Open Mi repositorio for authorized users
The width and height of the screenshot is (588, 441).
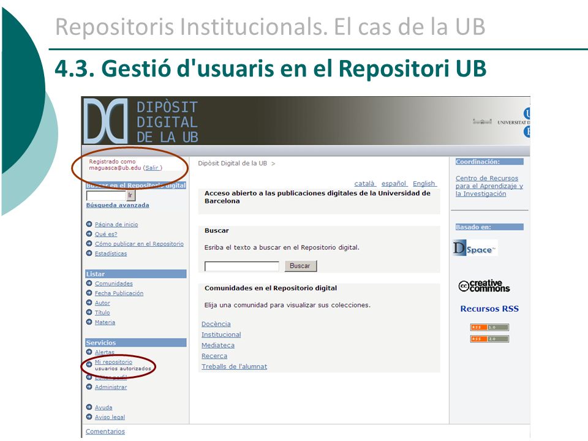pyautogui.click(x=114, y=362)
